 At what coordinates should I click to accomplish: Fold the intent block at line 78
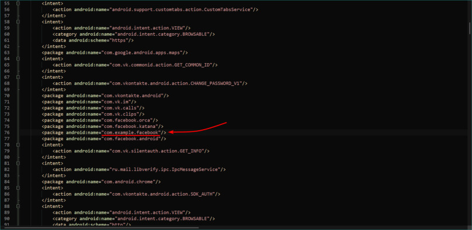(x=18, y=145)
